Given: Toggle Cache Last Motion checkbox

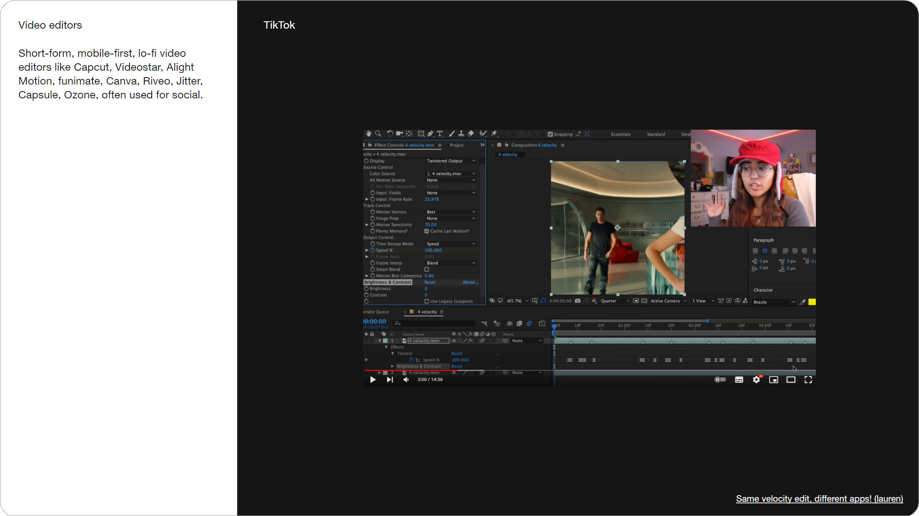Looking at the screenshot, I should click(426, 231).
